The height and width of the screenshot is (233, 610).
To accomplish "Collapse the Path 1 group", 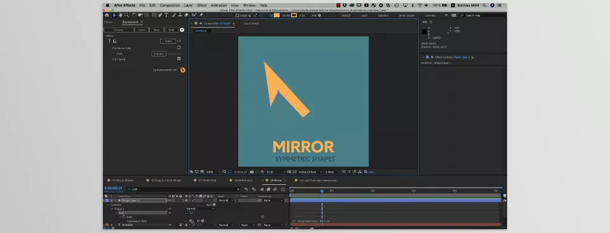I will point(116,213).
